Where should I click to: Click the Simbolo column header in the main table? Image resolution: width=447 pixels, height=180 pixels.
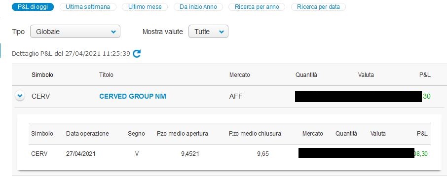pos(42,75)
